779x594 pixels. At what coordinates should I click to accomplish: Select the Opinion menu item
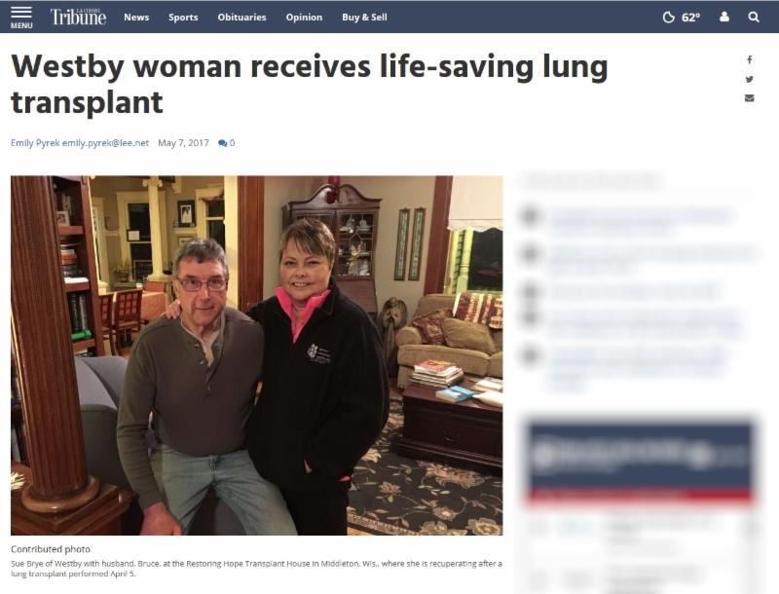point(304,17)
